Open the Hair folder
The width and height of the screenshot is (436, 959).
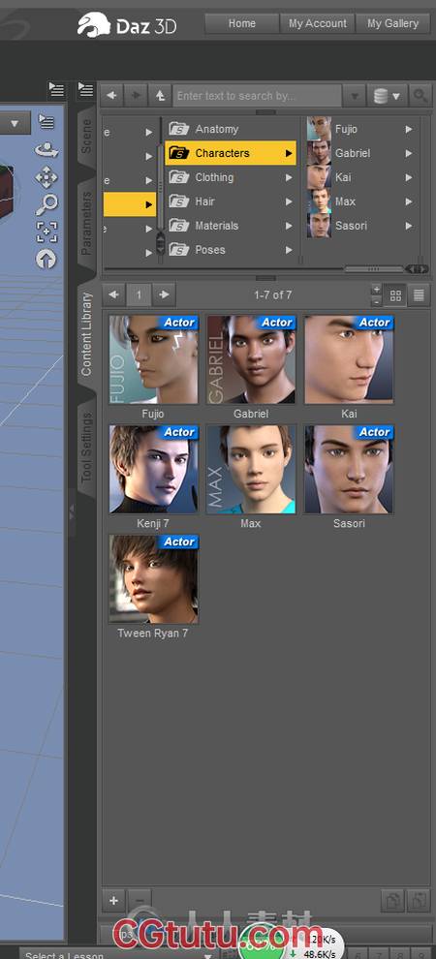[231, 201]
